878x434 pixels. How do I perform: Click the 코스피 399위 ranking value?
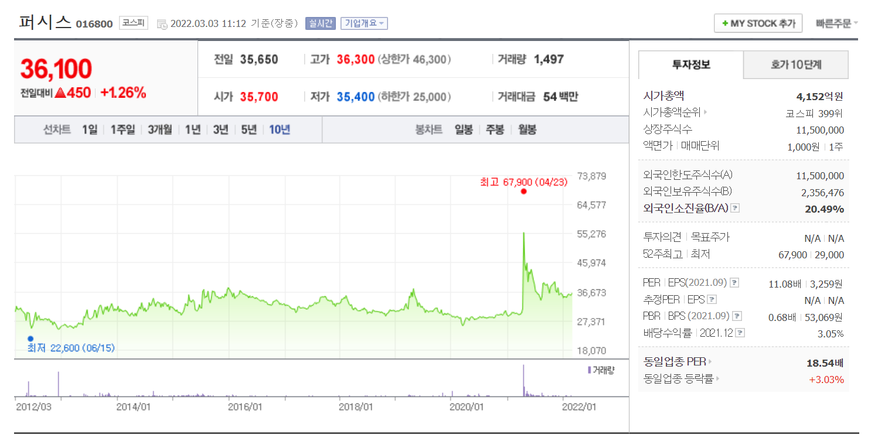click(x=814, y=113)
